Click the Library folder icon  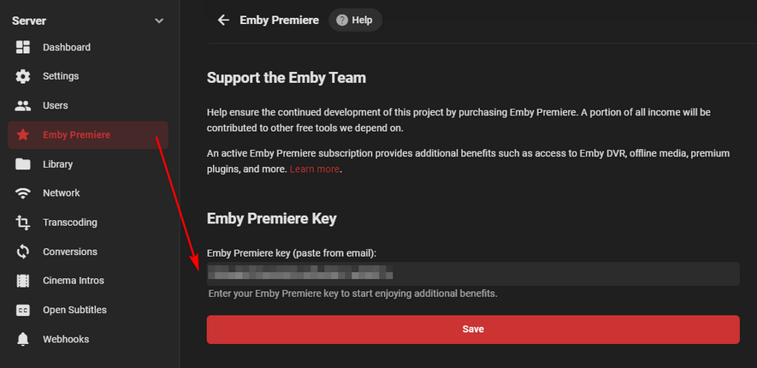pos(23,164)
